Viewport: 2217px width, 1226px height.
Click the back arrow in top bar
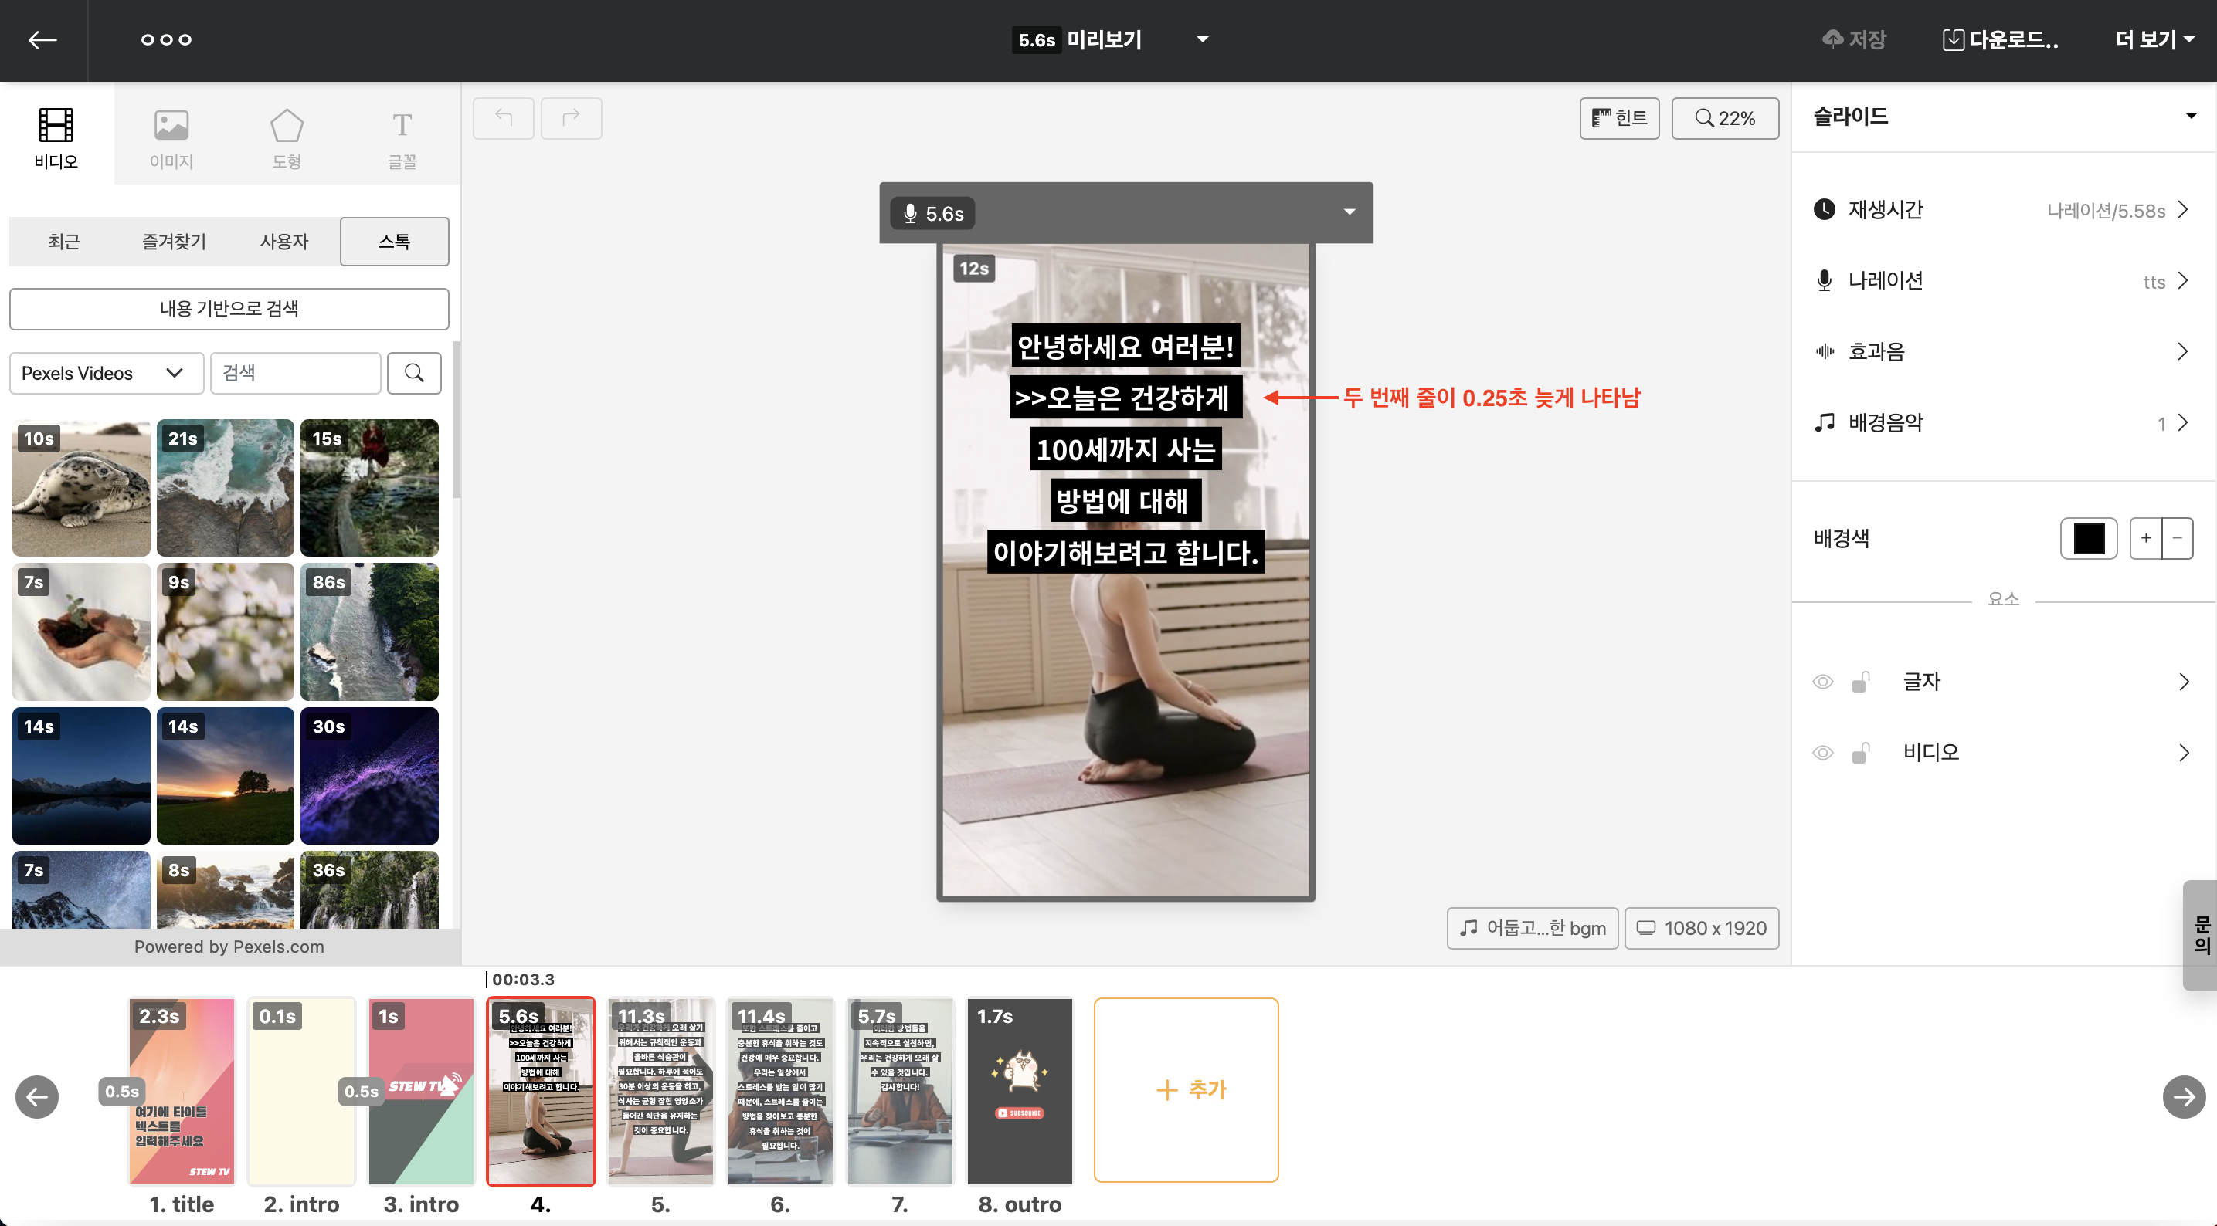click(x=42, y=39)
